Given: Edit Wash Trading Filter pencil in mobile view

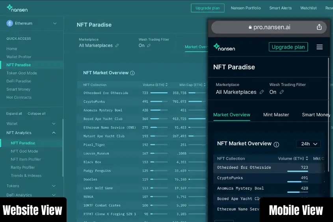Looking at the screenshot, I should coord(282,92).
